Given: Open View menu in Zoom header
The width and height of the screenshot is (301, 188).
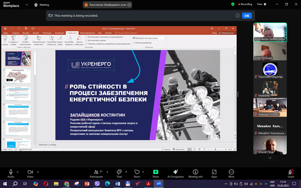Looking at the screenshot, I should click(262, 4).
